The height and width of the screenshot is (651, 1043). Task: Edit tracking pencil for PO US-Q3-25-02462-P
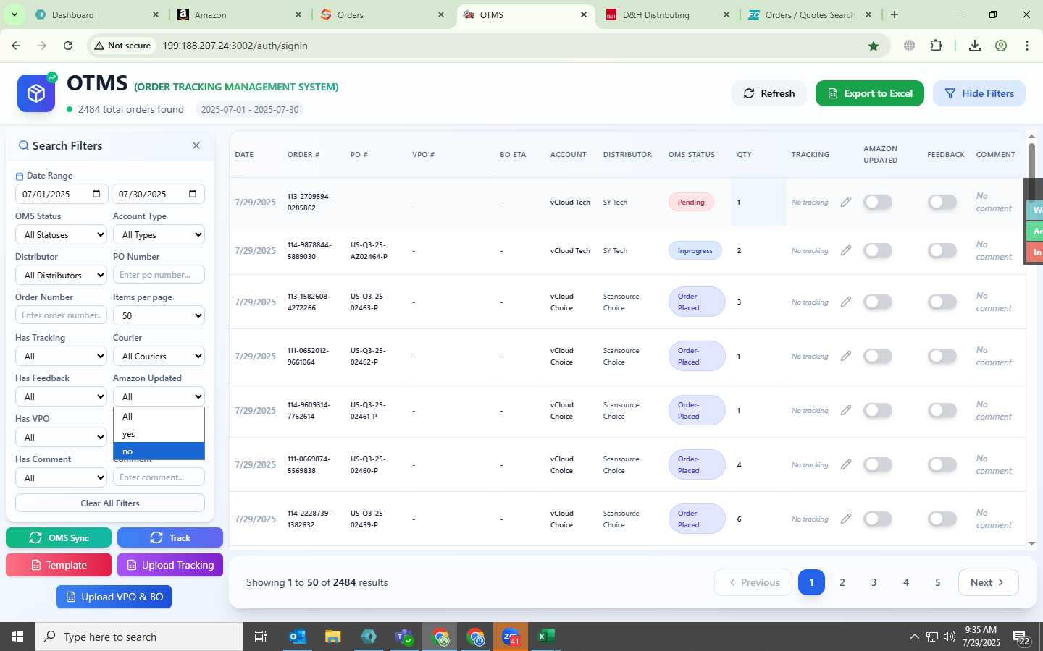pyautogui.click(x=845, y=356)
